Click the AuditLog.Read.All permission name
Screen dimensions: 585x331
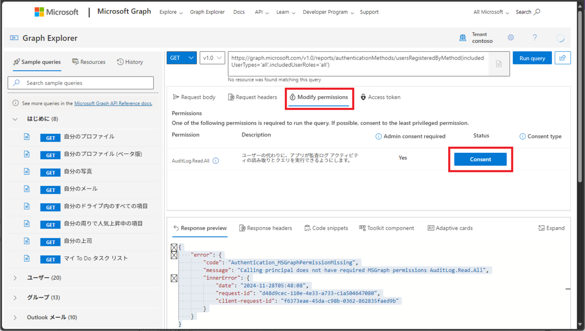[191, 160]
